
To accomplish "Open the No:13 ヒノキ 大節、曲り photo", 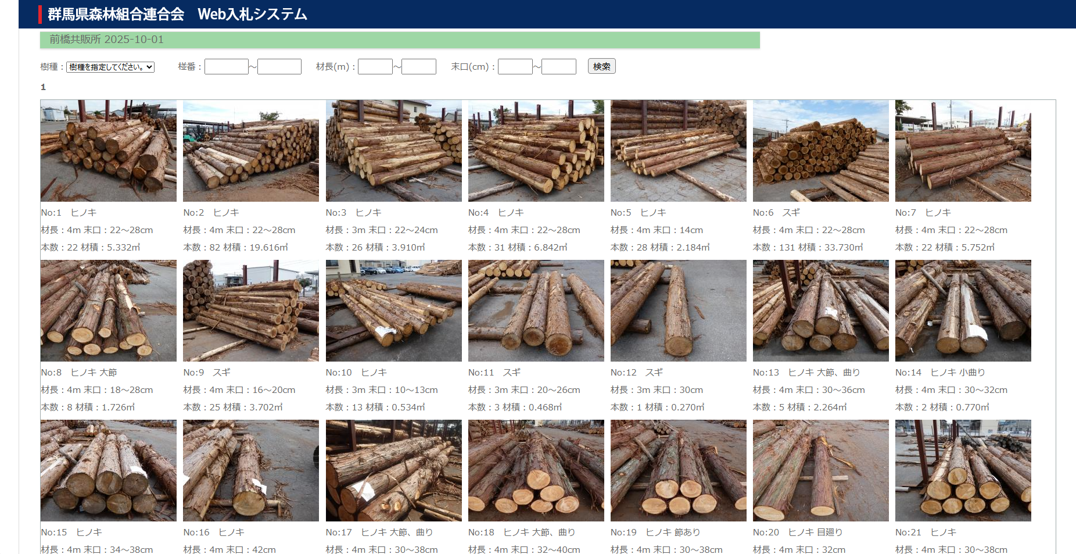I will click(820, 311).
